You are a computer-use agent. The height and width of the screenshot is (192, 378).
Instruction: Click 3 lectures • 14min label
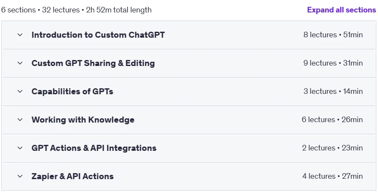click(333, 91)
